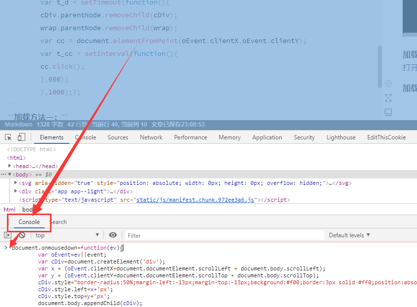Toggle the live expression eye icon
This screenshot has width=417, height=307.
113,235
